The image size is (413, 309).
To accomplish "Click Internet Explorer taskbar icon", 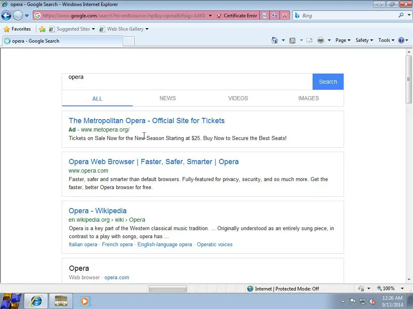I will click(36, 301).
